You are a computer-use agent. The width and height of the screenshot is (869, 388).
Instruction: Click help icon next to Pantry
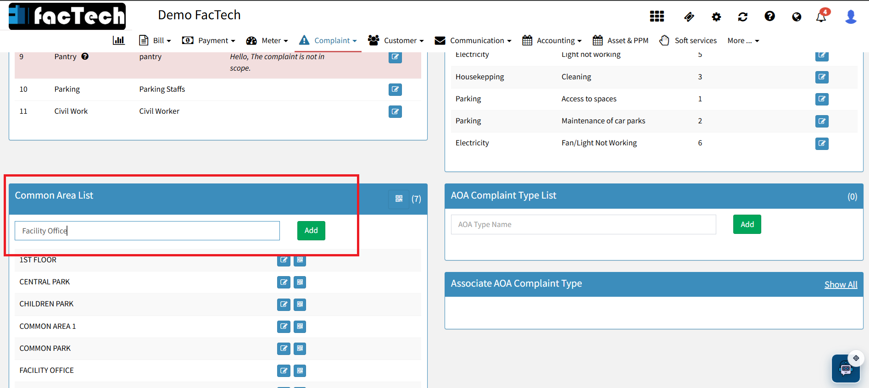[x=85, y=56]
